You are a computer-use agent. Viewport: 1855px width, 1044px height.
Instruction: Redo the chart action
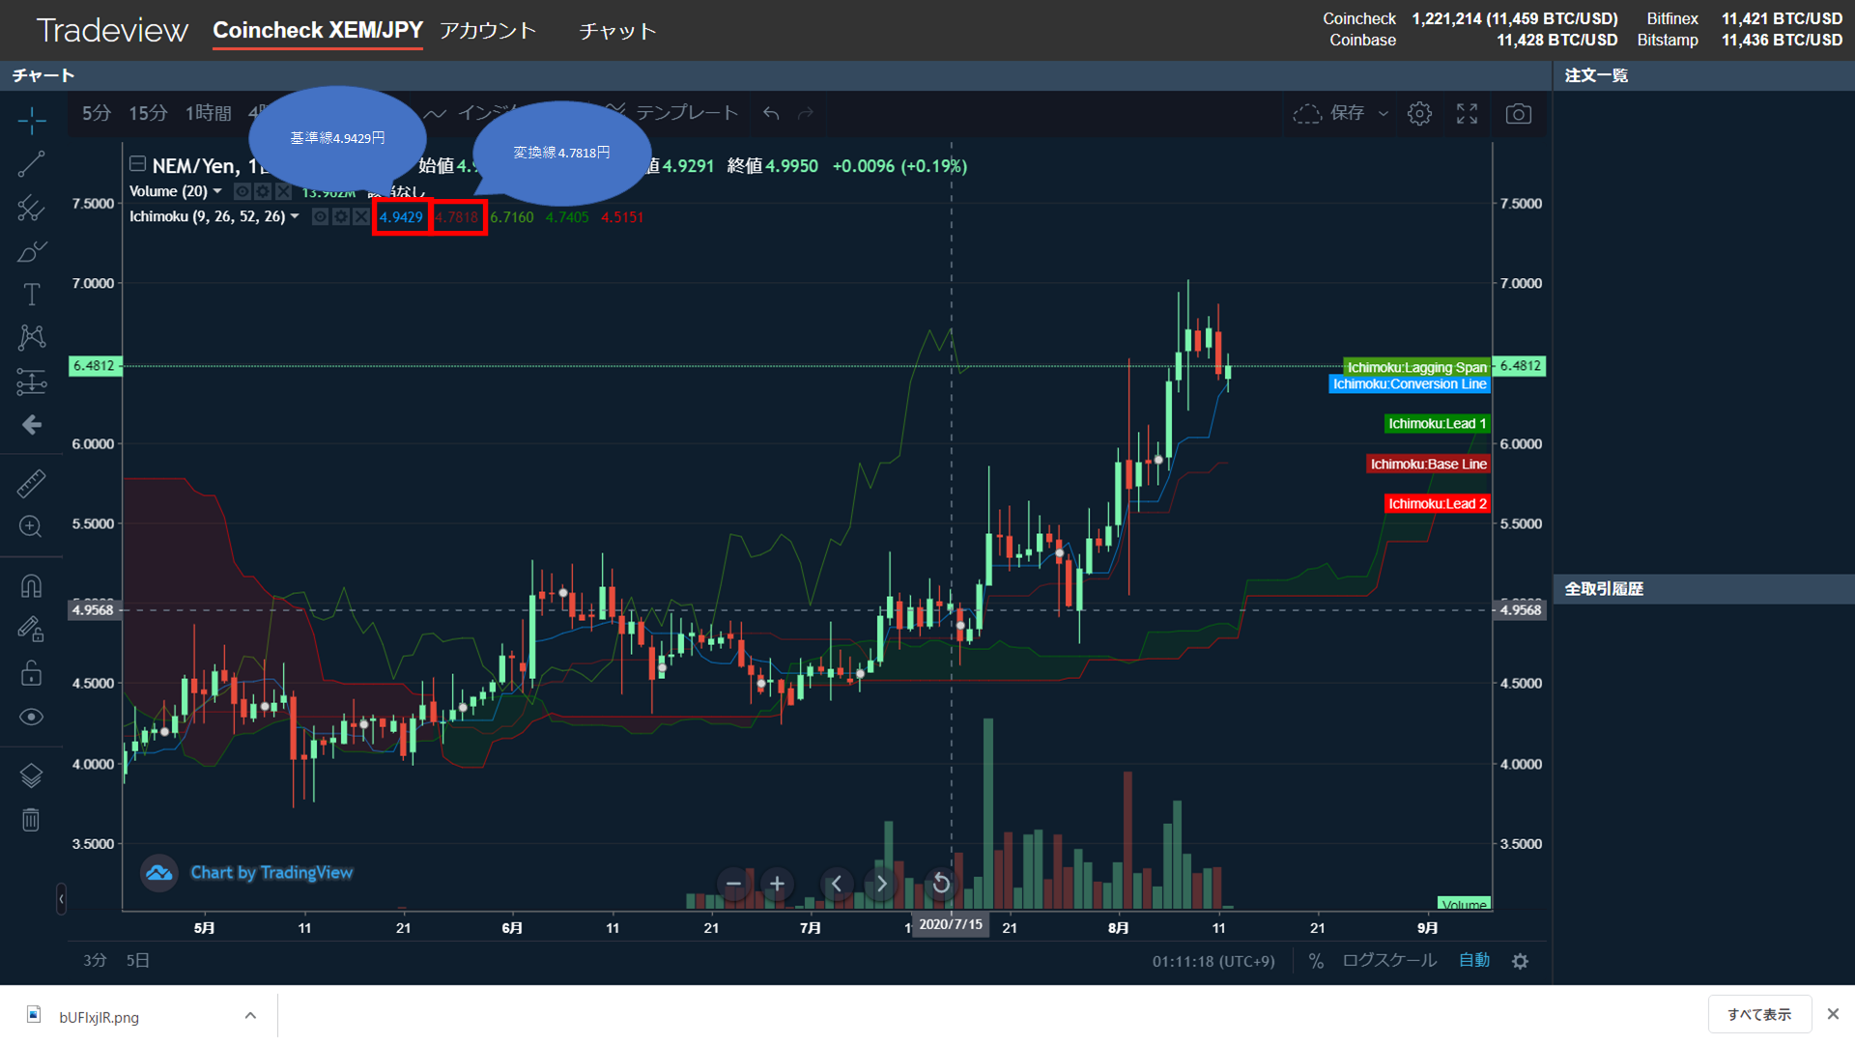point(806,114)
